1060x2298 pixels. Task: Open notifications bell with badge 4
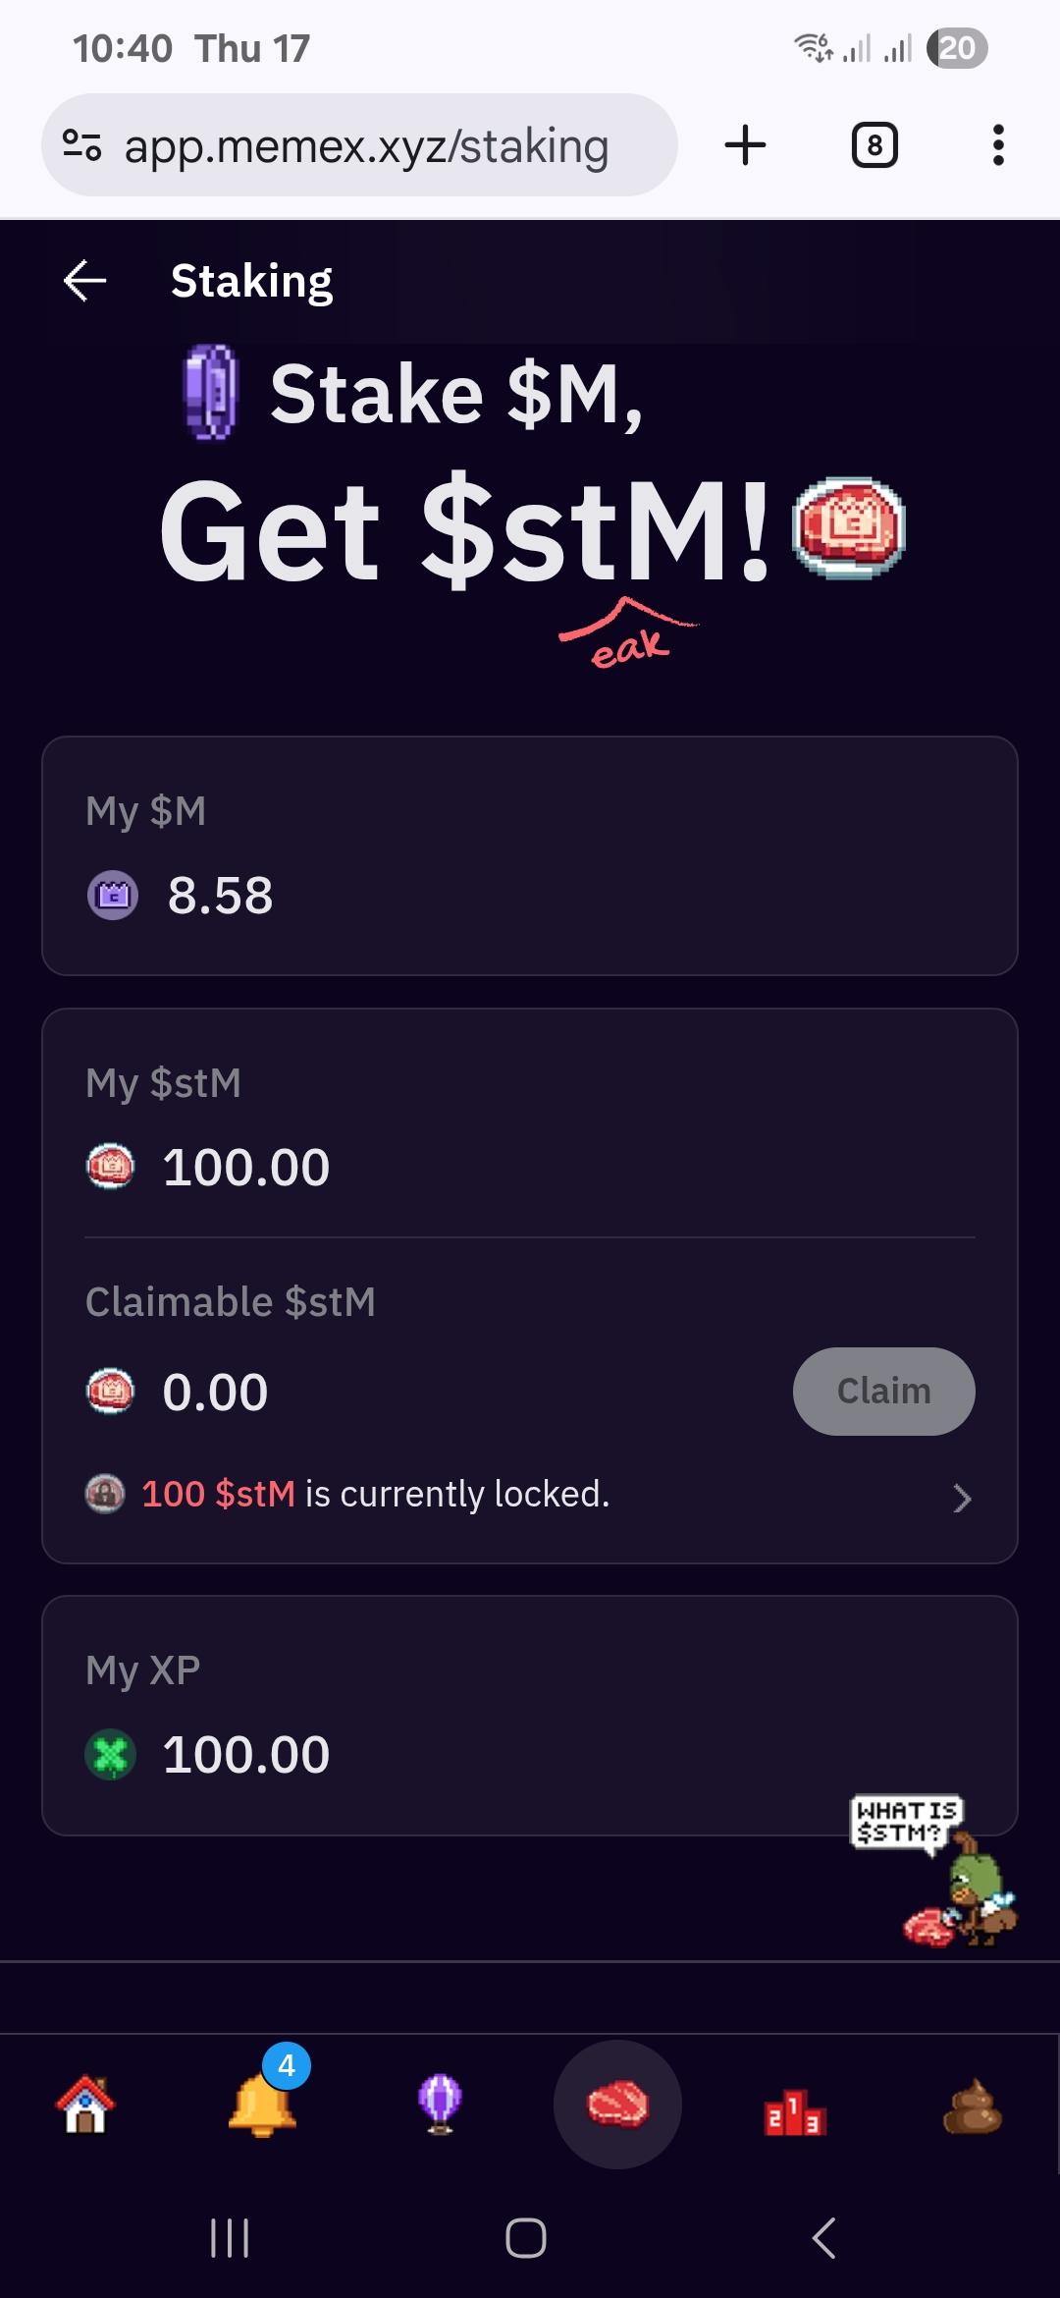click(263, 2104)
